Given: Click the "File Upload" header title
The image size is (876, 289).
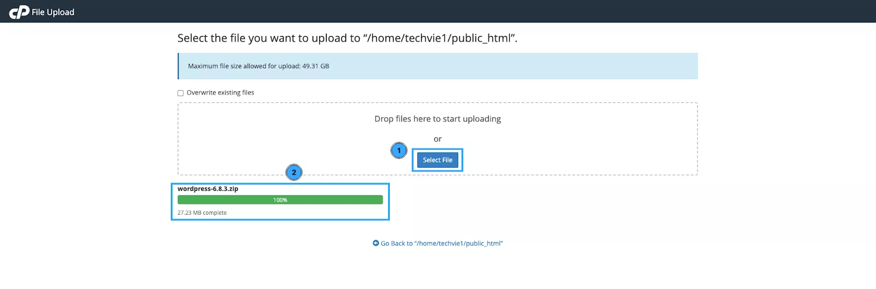Looking at the screenshot, I should (x=53, y=12).
